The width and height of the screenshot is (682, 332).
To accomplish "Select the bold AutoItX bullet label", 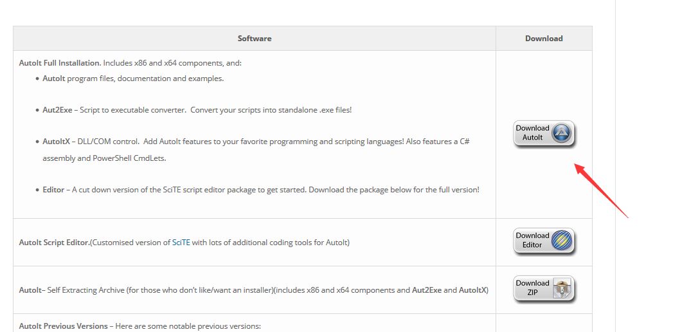I will (x=56, y=142).
